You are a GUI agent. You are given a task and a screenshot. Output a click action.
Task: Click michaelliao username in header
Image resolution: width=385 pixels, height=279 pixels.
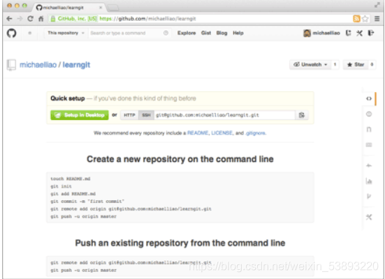pos(326,33)
